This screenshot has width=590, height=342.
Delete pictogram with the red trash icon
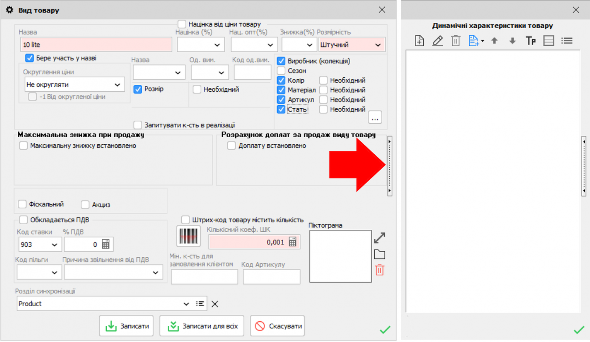[x=379, y=270]
